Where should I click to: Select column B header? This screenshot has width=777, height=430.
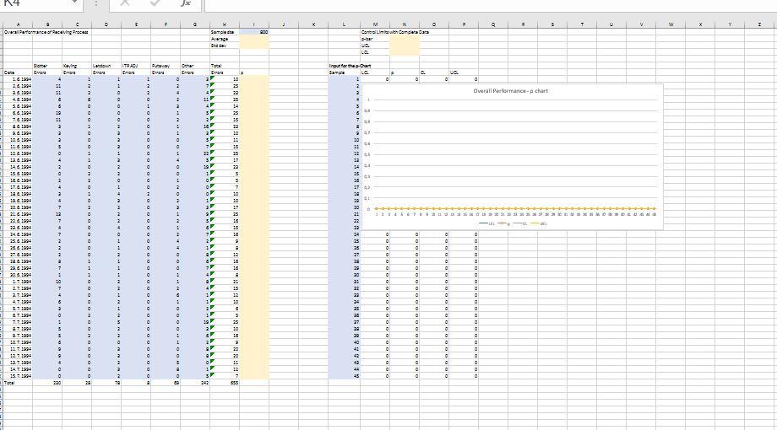pos(47,24)
